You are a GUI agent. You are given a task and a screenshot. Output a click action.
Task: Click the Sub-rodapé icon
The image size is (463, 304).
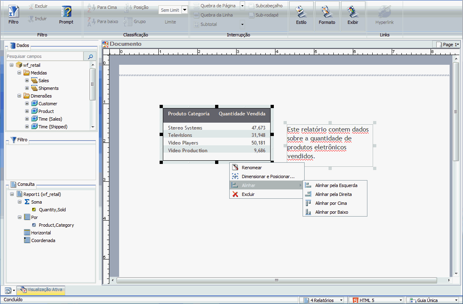click(251, 15)
